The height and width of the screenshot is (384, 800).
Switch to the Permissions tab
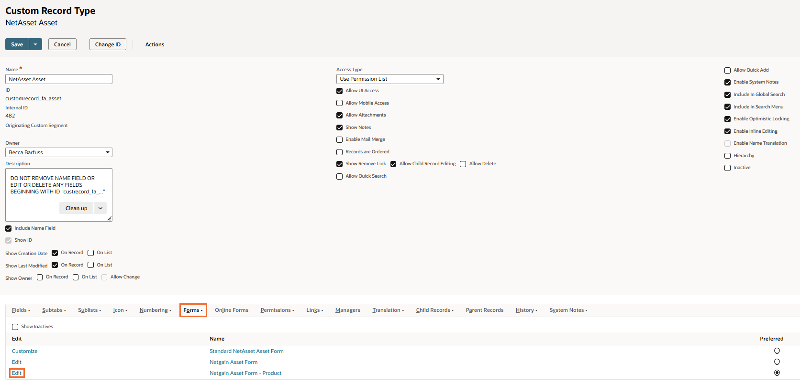[277, 310]
